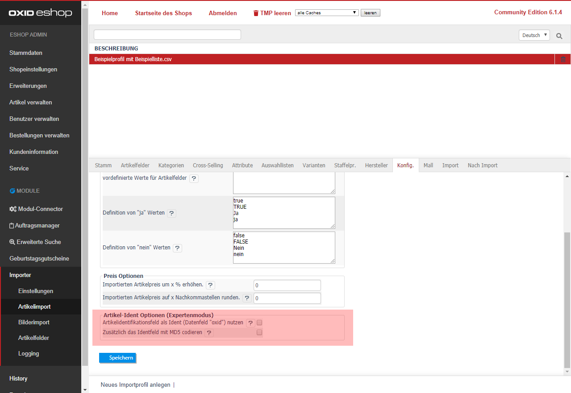571x393 pixels.
Task: Enable MD5 coding of Identfeld checkbox
Action: click(259, 332)
